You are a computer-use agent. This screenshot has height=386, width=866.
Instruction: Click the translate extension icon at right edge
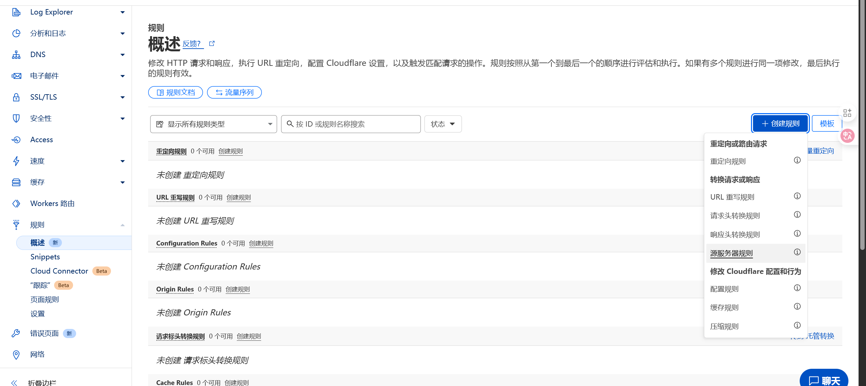tap(847, 136)
